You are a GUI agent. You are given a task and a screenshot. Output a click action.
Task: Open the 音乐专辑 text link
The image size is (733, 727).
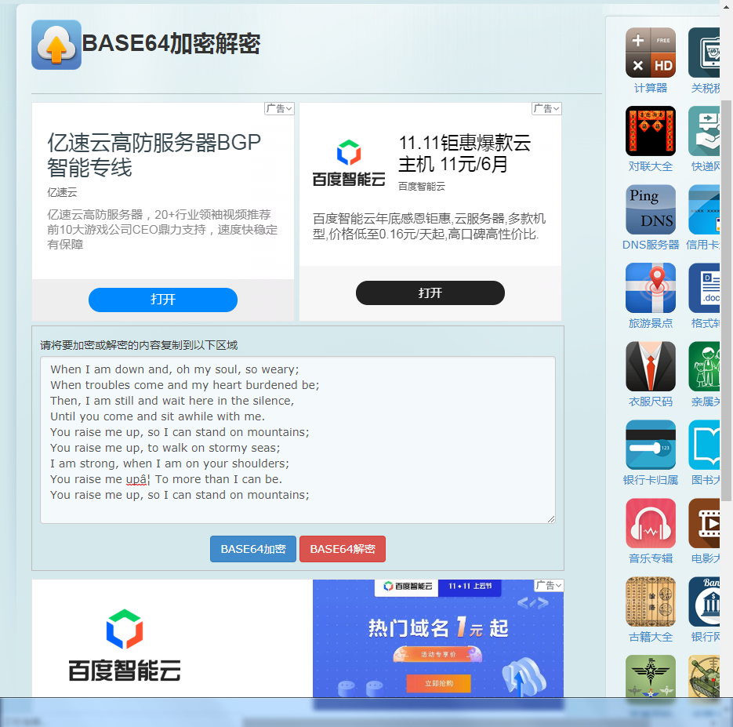pos(650,558)
